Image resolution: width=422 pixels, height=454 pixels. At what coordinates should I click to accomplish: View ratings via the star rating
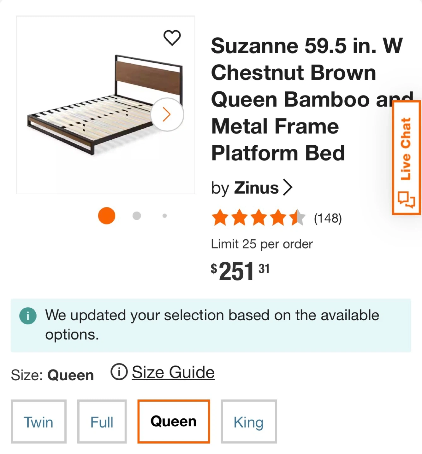click(x=258, y=218)
